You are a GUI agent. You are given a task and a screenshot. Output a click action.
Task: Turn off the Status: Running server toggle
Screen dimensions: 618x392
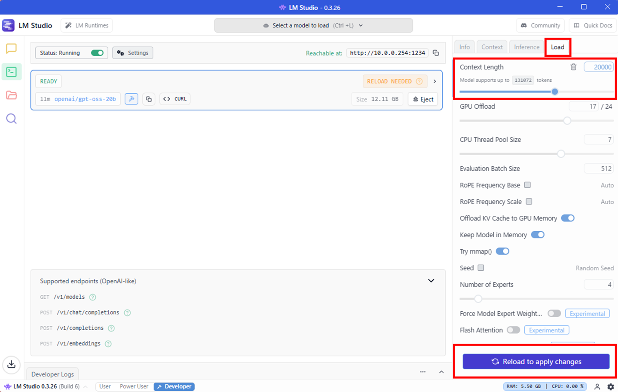97,53
